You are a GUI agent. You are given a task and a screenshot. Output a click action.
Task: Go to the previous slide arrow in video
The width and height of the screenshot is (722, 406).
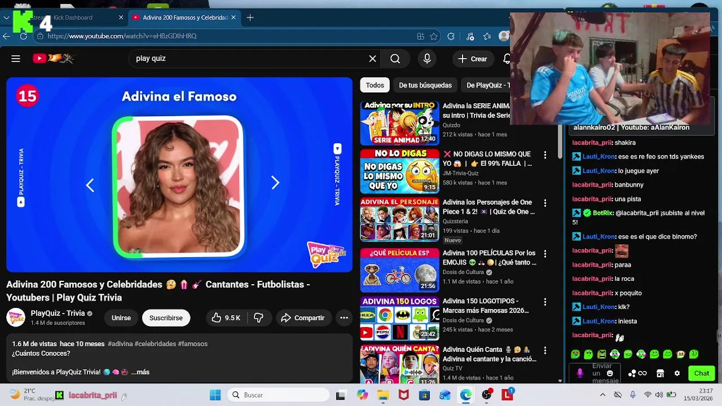pyautogui.click(x=90, y=185)
